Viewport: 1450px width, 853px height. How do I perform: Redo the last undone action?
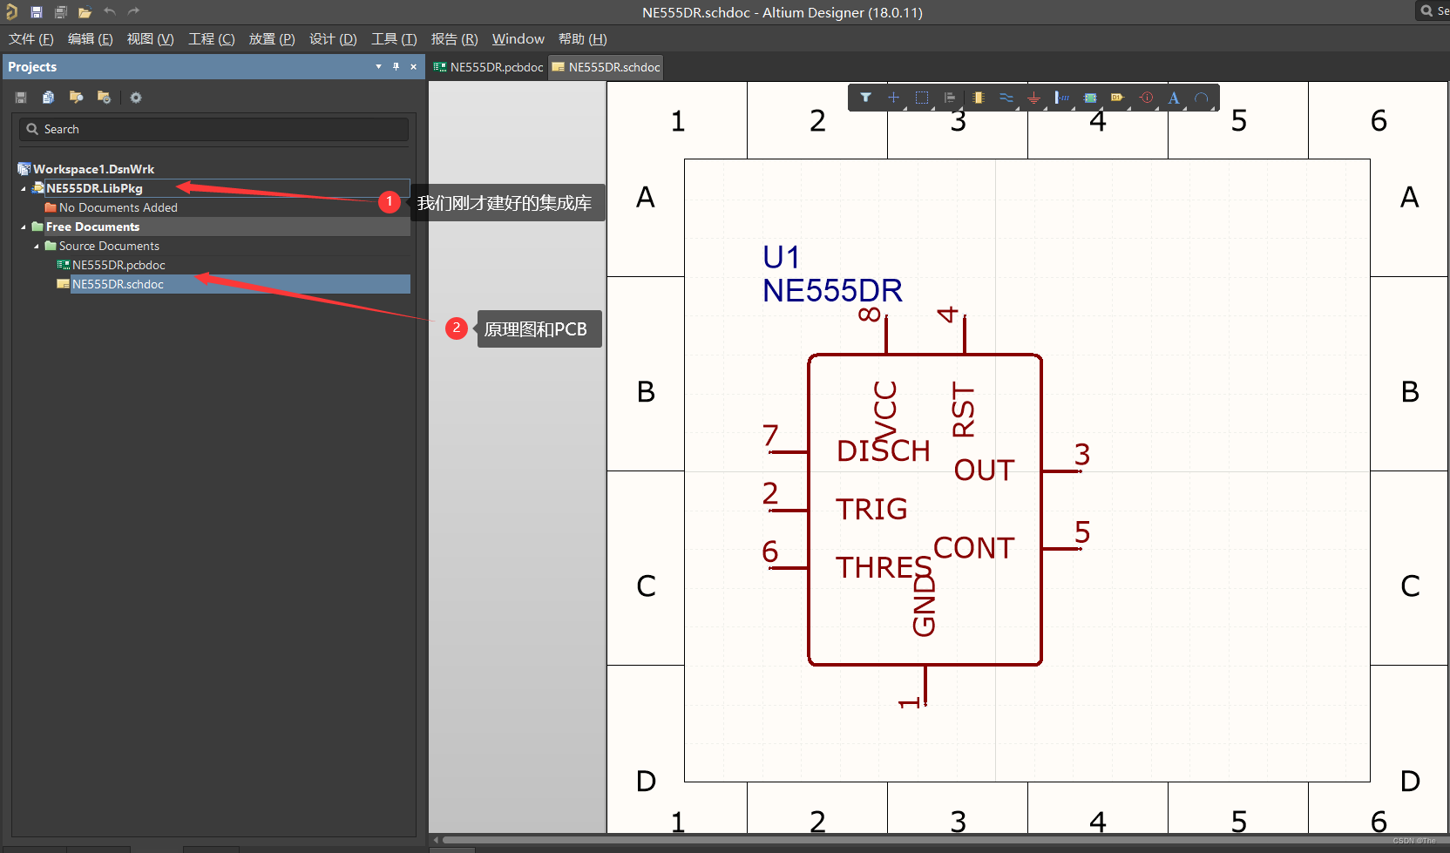133,11
